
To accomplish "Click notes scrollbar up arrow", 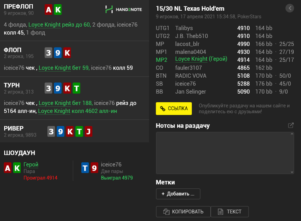I will (292, 133).
